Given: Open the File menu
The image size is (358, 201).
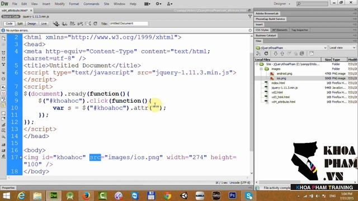Looking at the screenshot, I should [x=15, y=4].
